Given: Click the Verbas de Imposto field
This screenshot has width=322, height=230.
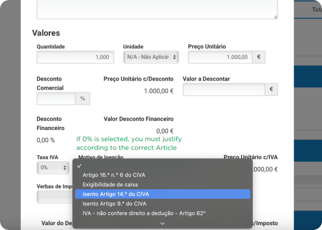Looking at the screenshot, I should pos(54,197).
